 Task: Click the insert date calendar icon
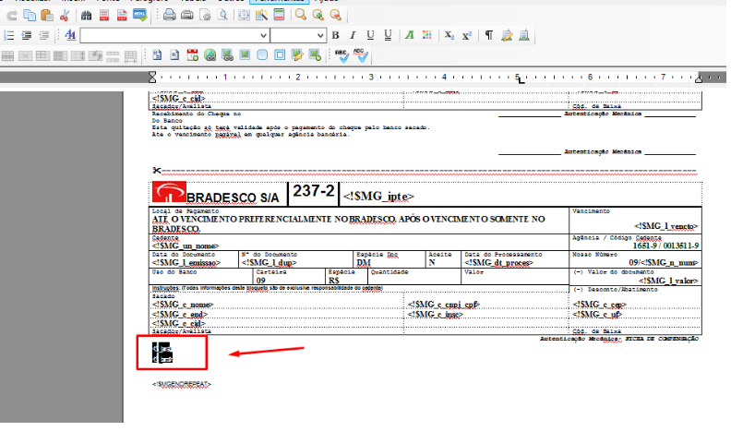[193, 55]
